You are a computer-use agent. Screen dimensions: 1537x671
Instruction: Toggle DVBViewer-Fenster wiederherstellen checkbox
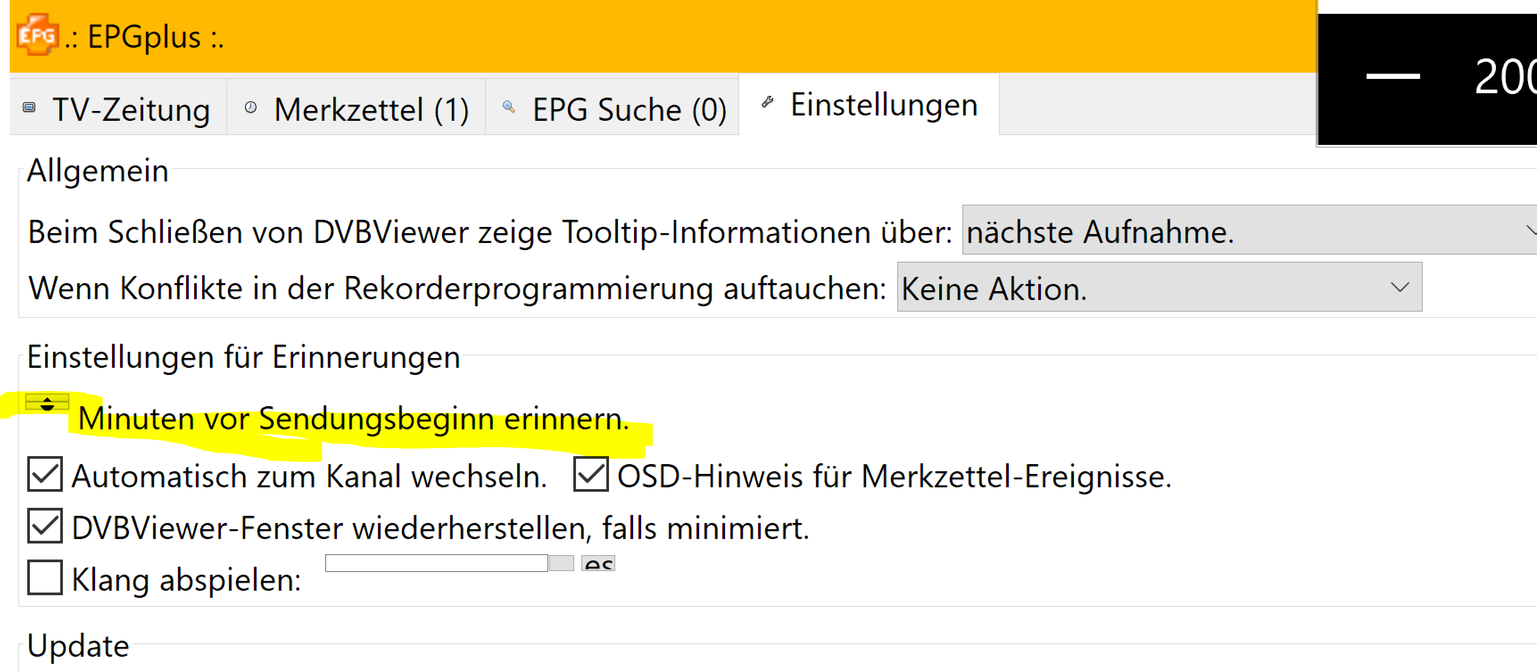point(45,526)
